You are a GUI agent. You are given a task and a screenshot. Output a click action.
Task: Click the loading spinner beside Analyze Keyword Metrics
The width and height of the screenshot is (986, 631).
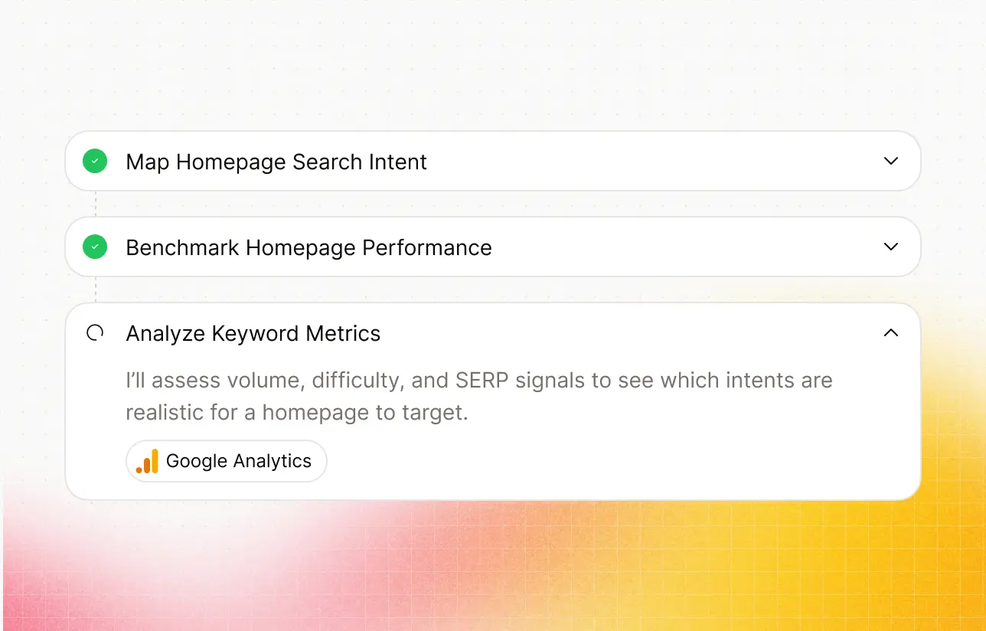tap(95, 332)
